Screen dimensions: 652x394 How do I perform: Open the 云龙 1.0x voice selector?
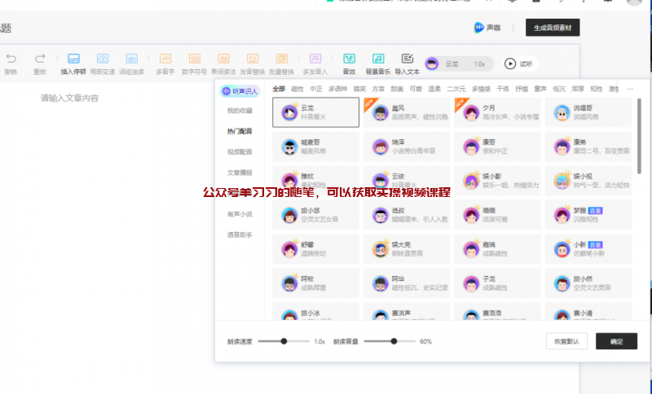coord(460,63)
